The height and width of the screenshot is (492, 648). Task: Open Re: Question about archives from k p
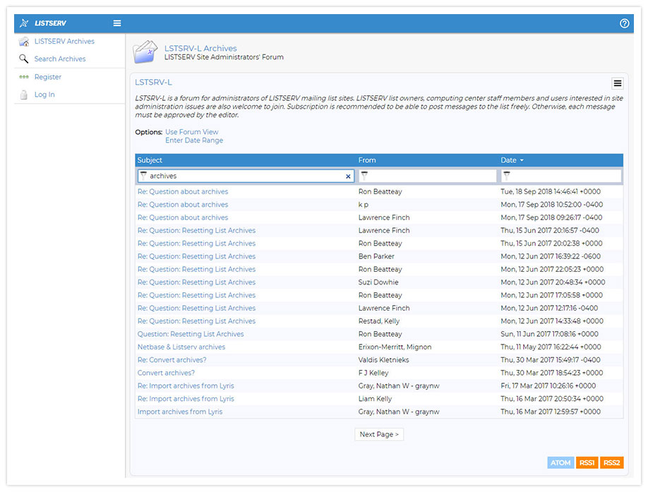pos(183,205)
